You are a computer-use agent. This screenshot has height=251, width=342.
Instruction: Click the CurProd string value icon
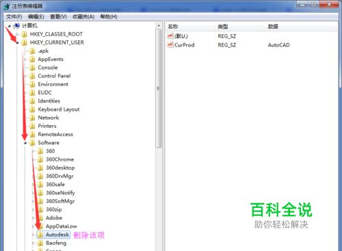[x=170, y=44]
